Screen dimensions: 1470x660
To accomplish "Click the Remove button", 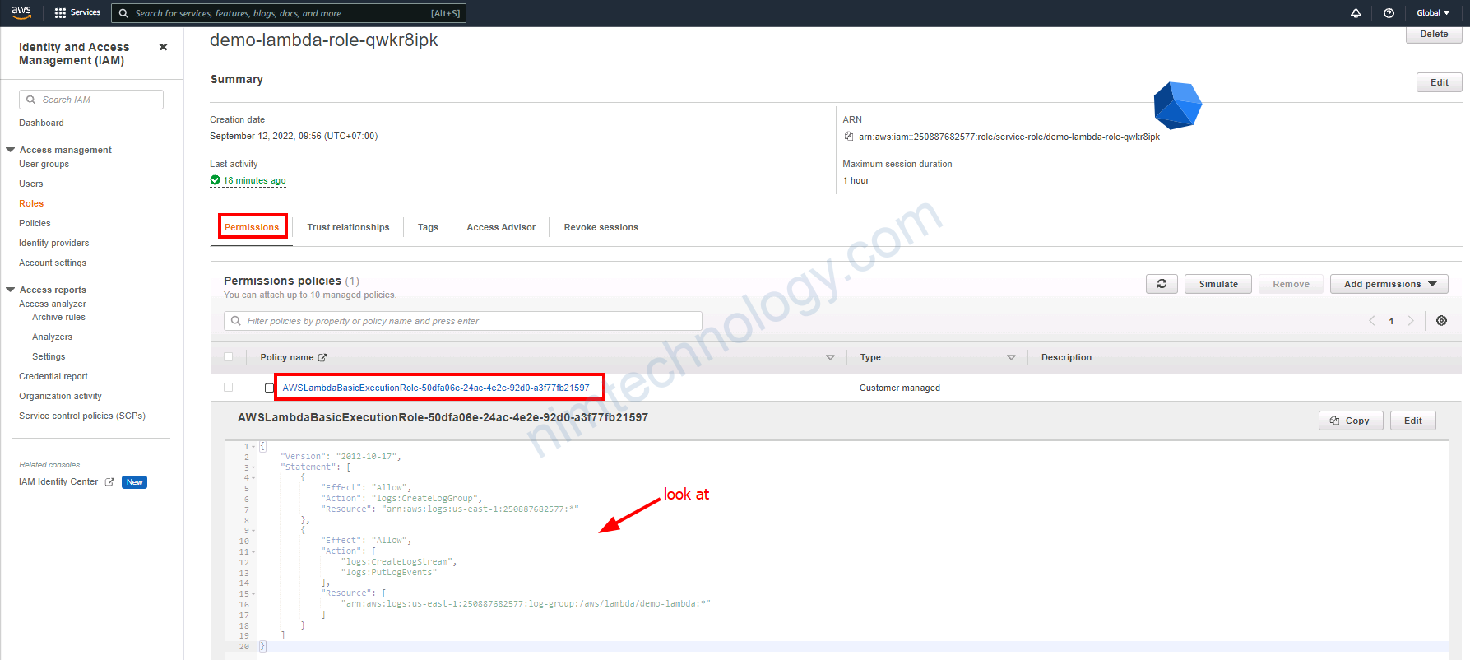I will 1291,284.
